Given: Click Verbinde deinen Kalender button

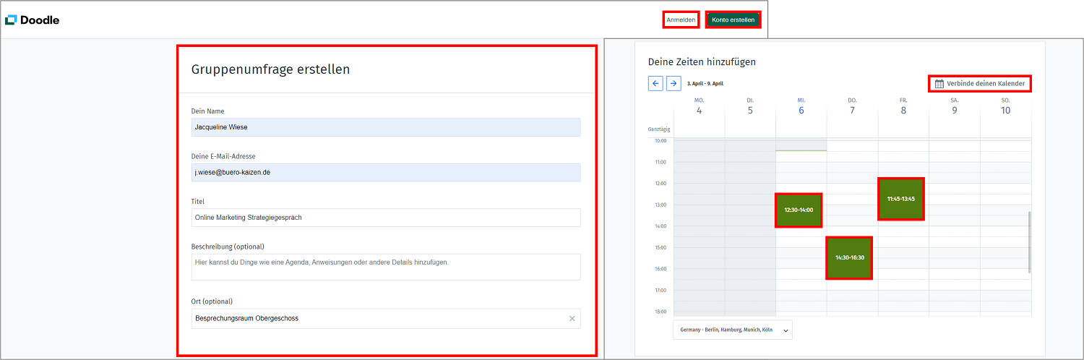Looking at the screenshot, I should tap(980, 83).
